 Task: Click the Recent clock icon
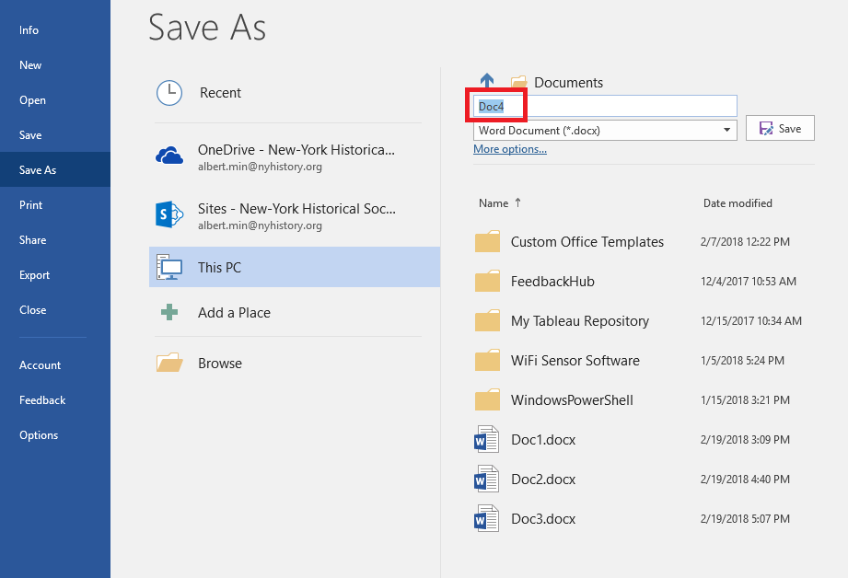(x=169, y=93)
